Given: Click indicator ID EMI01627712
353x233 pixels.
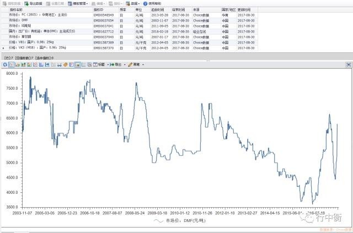Looking at the screenshot, I should pyautogui.click(x=104, y=31).
